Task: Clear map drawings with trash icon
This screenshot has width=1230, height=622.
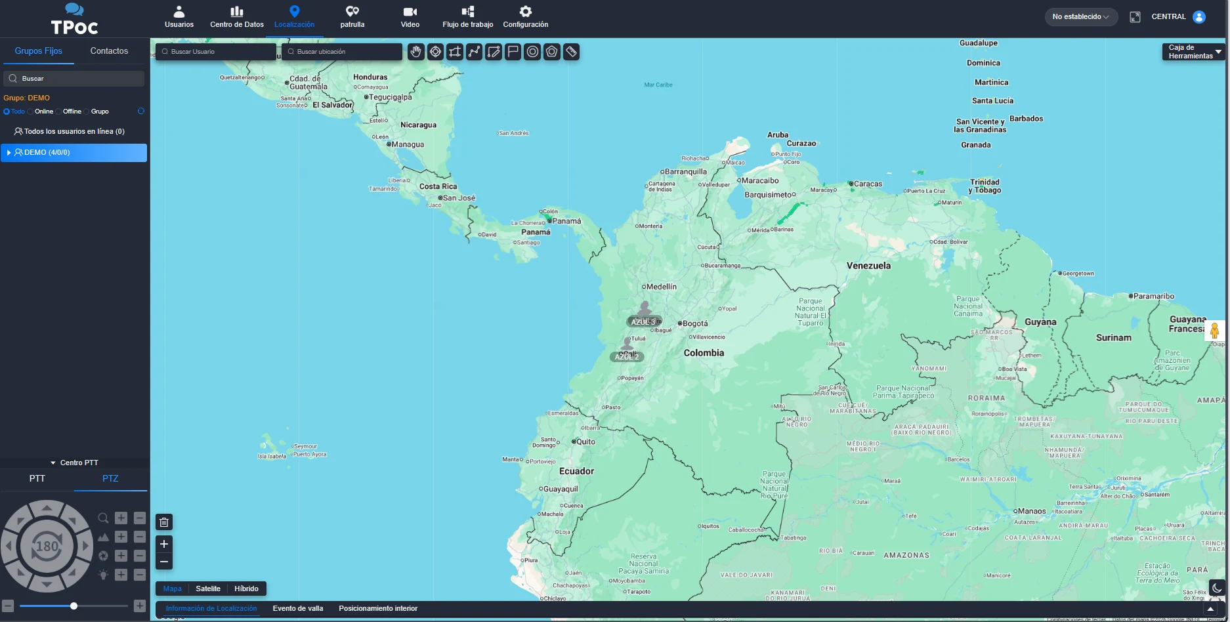Action: (164, 522)
